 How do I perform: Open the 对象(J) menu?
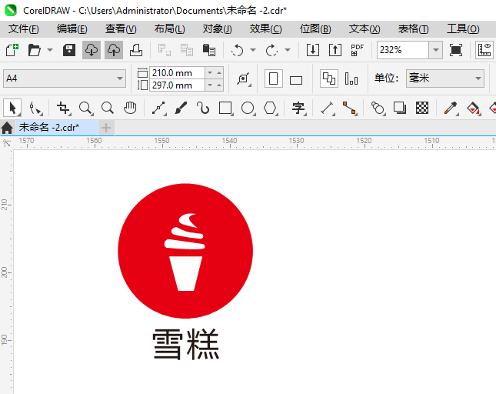pyautogui.click(x=218, y=29)
